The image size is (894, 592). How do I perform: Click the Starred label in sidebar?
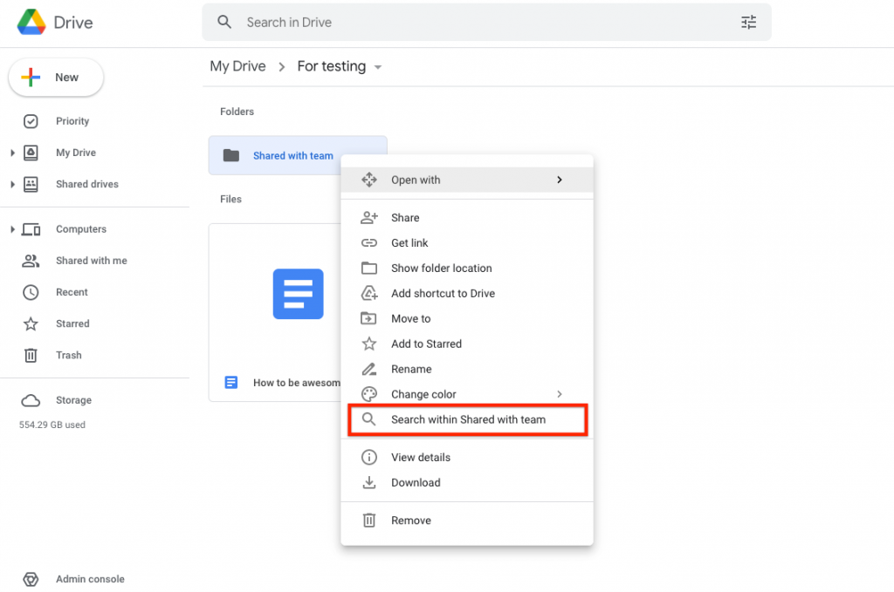point(72,323)
